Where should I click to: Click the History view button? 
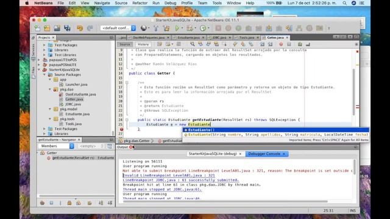(143, 44)
